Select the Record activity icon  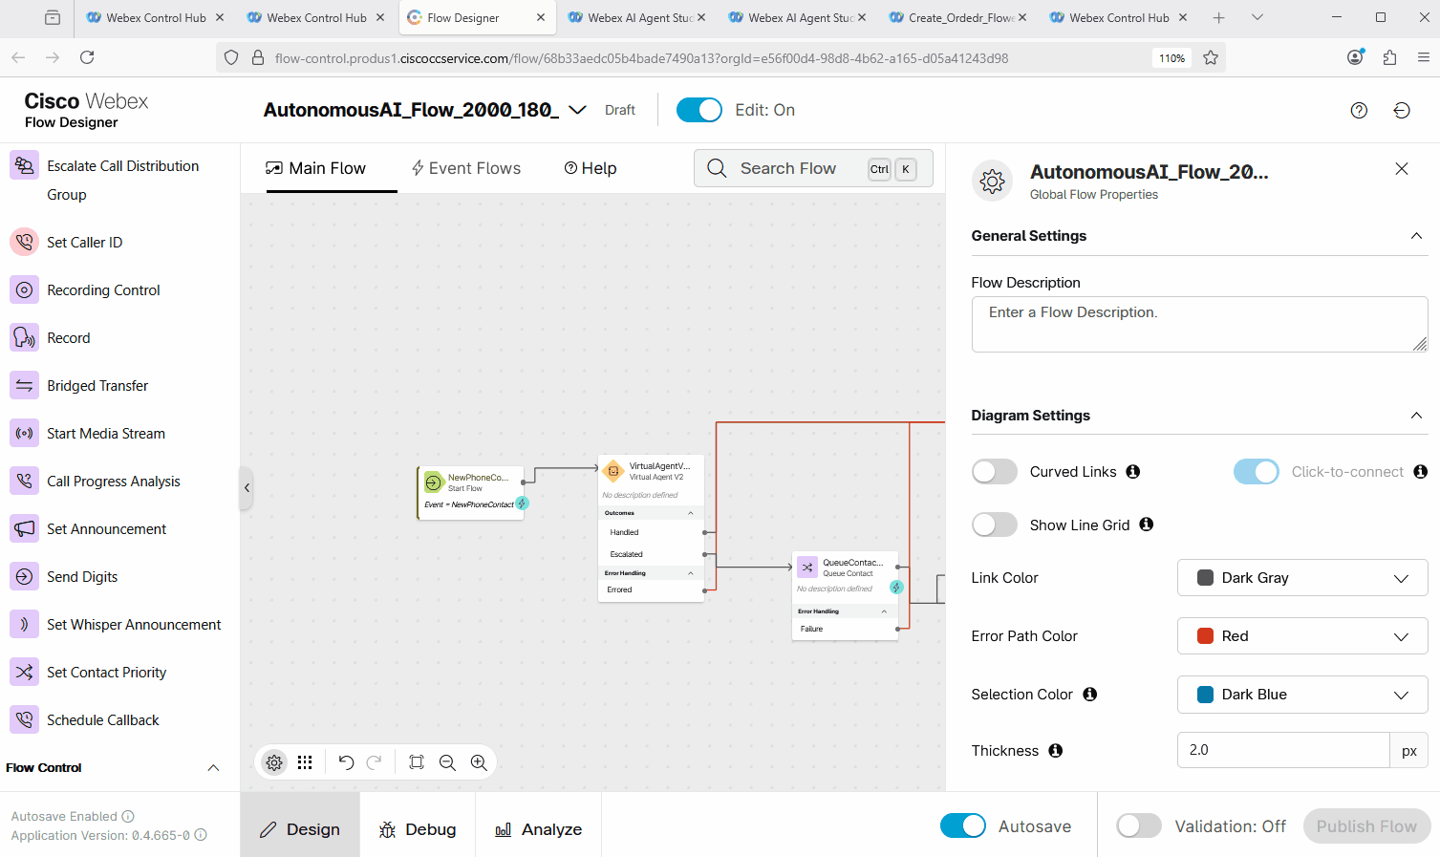point(24,337)
